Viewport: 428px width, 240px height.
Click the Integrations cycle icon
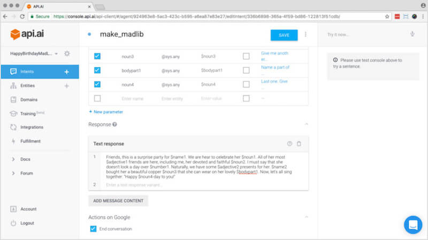click(13, 127)
